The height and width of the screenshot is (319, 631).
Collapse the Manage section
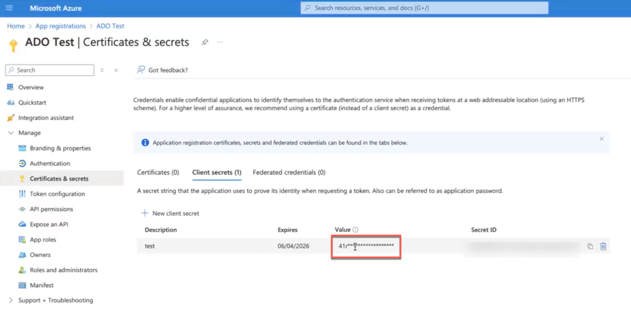coord(29,133)
